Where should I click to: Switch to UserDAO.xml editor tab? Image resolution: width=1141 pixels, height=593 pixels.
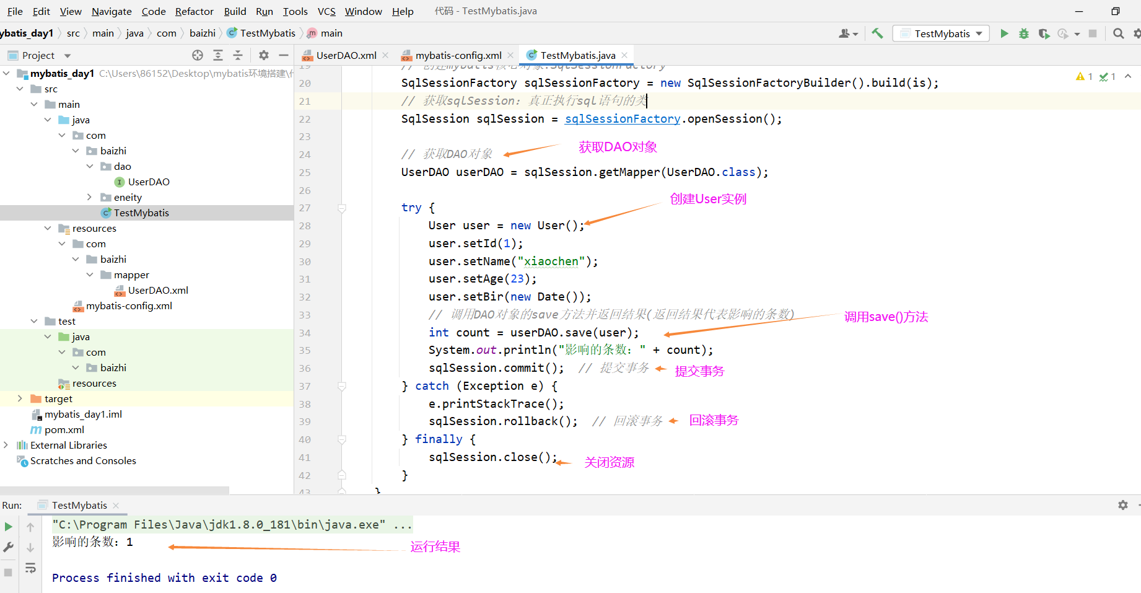click(346, 55)
